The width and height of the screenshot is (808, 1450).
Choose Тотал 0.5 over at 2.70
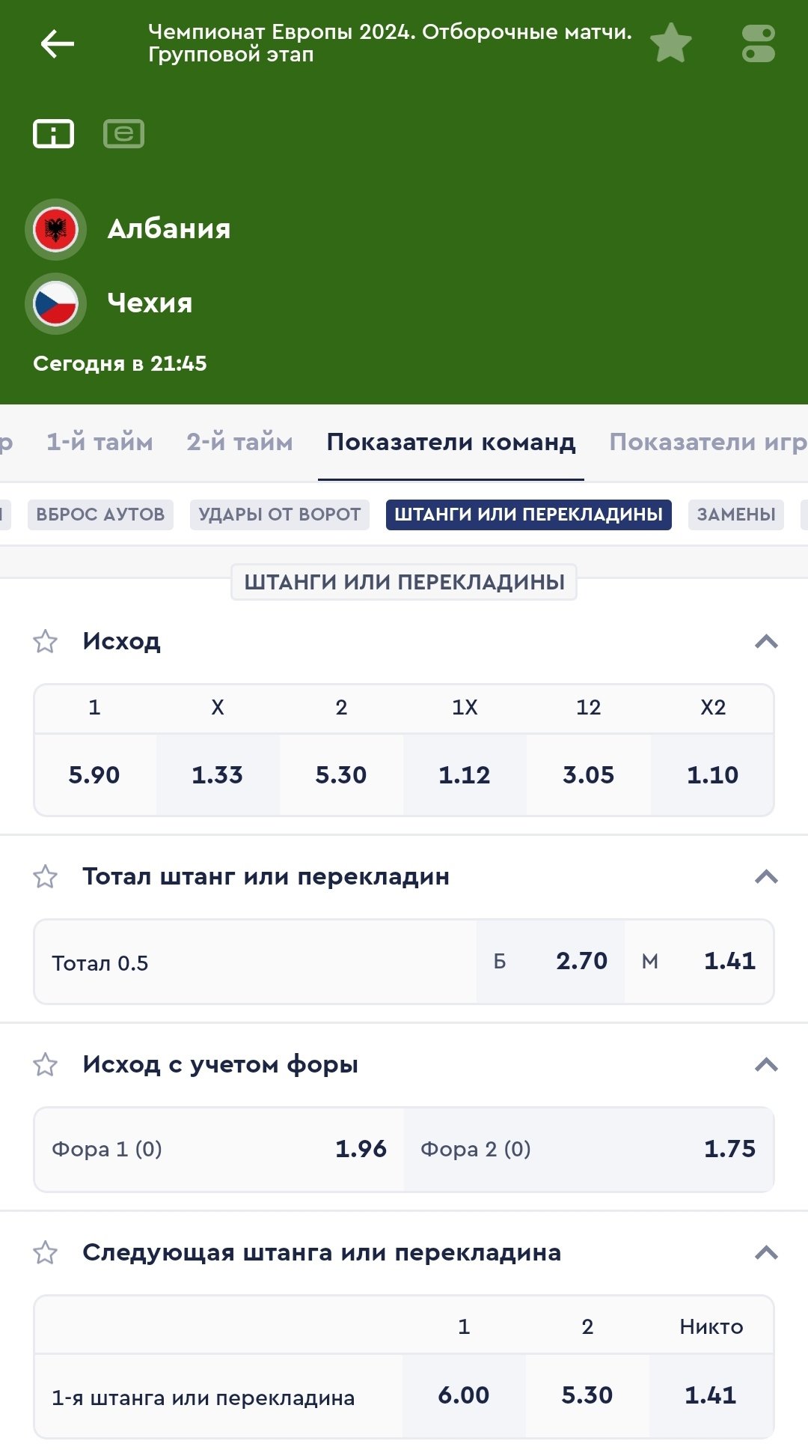(x=551, y=961)
